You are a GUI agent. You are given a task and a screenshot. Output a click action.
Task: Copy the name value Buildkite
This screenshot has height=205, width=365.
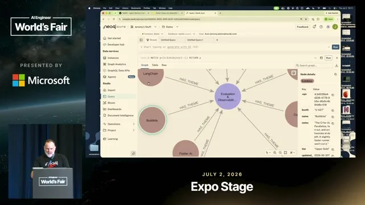pyautogui.click(x=333, y=117)
